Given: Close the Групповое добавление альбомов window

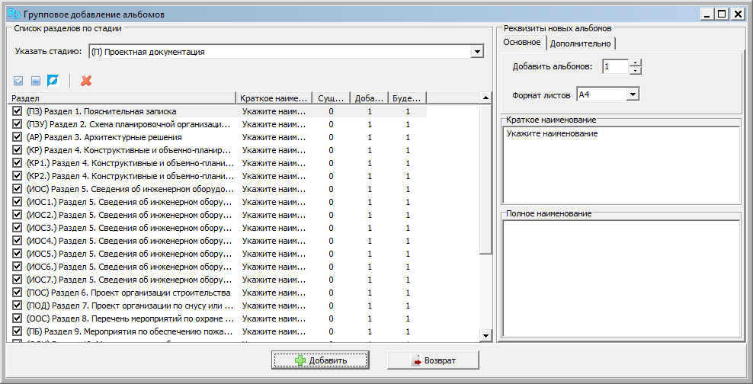Looking at the screenshot, I should pyautogui.click(x=737, y=14).
